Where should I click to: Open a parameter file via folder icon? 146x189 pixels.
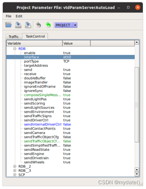[8, 25]
